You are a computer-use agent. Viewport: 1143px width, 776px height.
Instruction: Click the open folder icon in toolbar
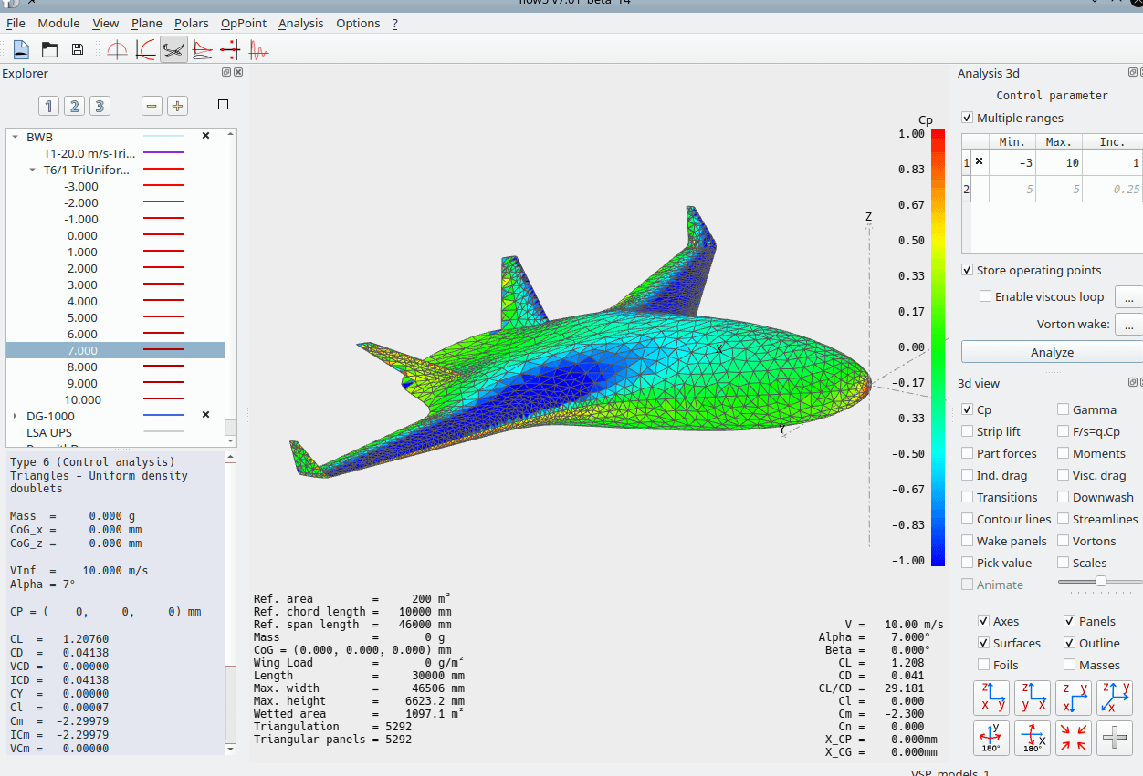tap(49, 50)
